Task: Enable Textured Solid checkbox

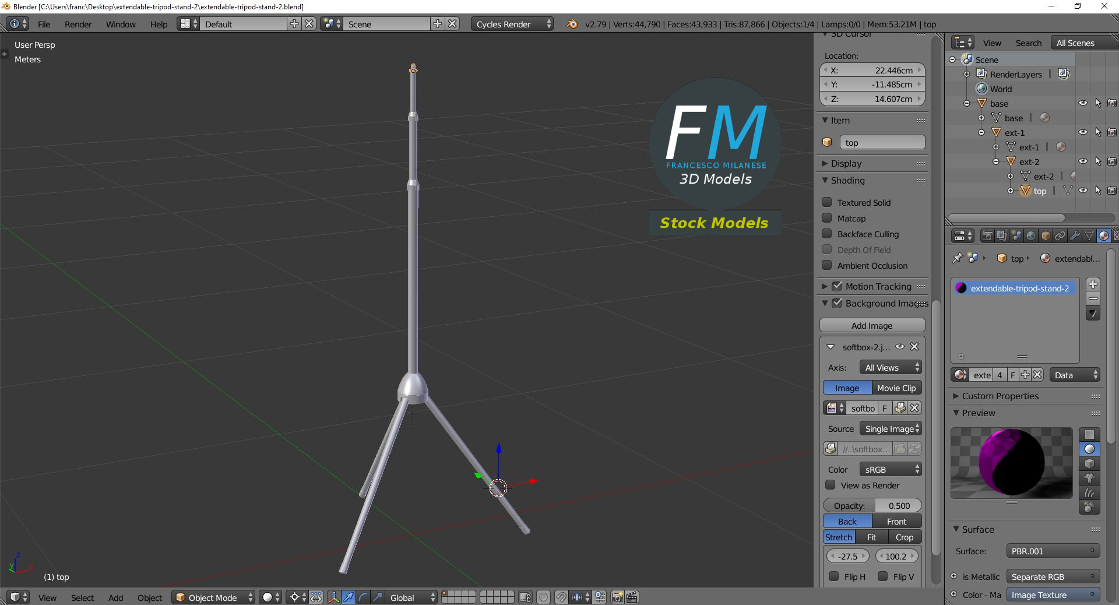Action: (826, 202)
